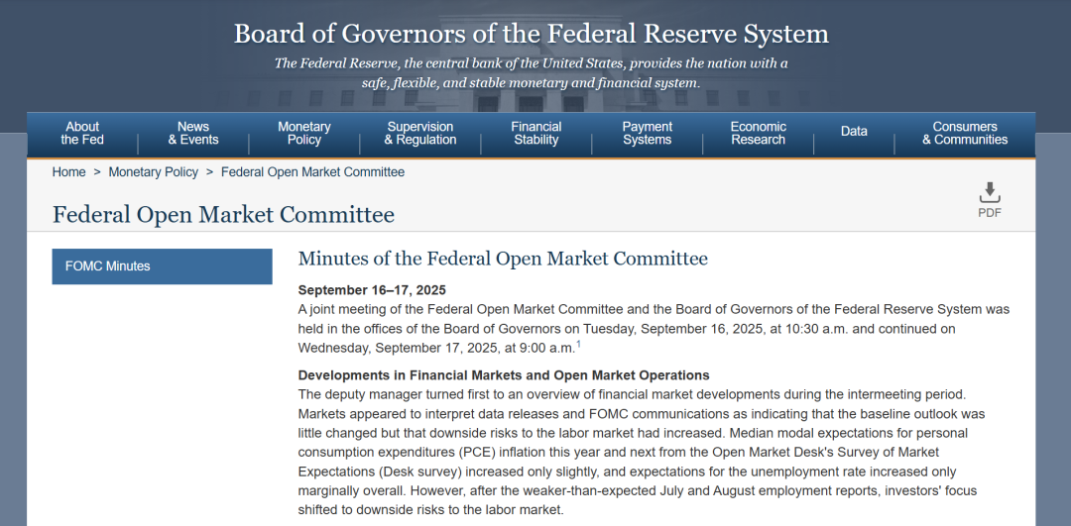The height and width of the screenshot is (526, 1071).
Task: Open footnote 1 after 9:00 a.m.
Action: (x=578, y=345)
